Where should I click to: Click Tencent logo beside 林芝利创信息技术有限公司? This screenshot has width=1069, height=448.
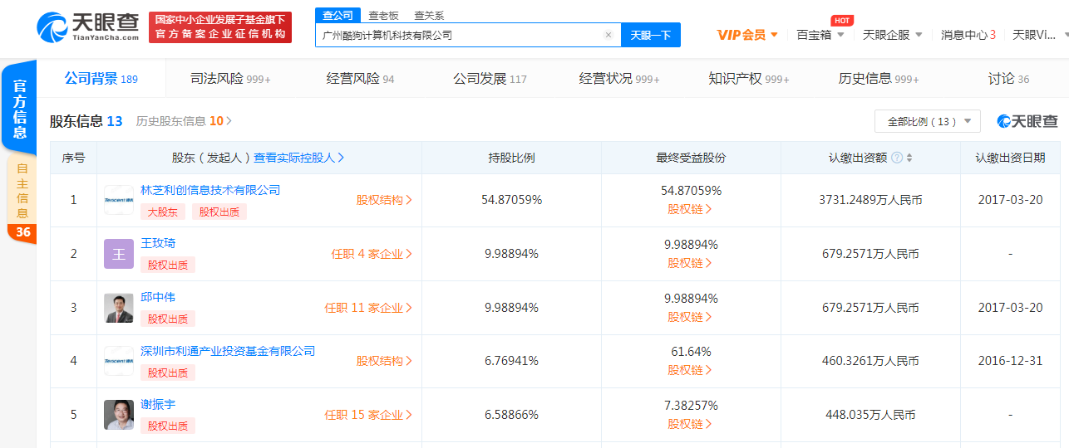(119, 200)
